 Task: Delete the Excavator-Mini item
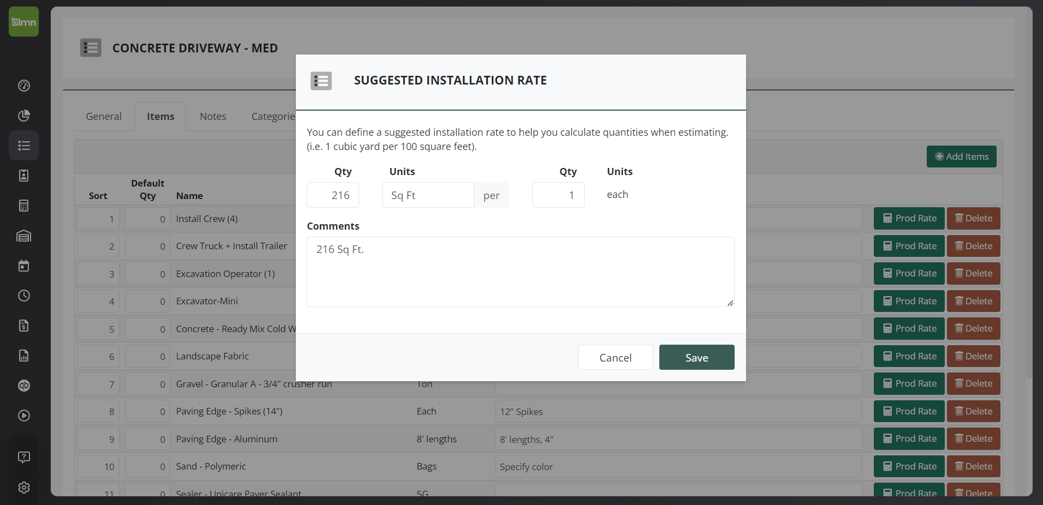pos(973,301)
